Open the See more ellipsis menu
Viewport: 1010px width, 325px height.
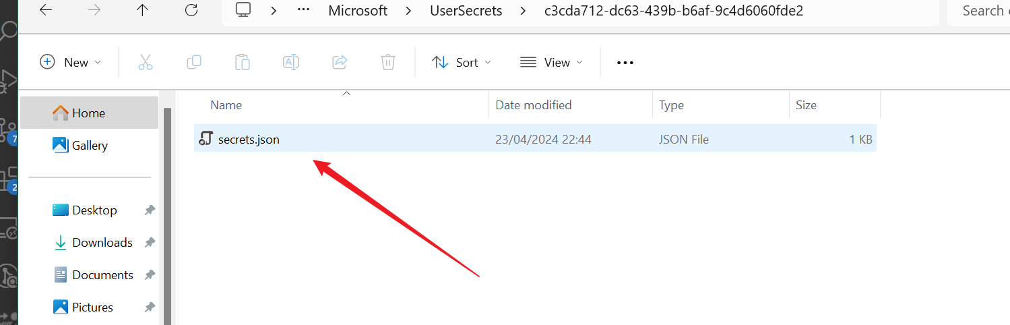pos(625,62)
